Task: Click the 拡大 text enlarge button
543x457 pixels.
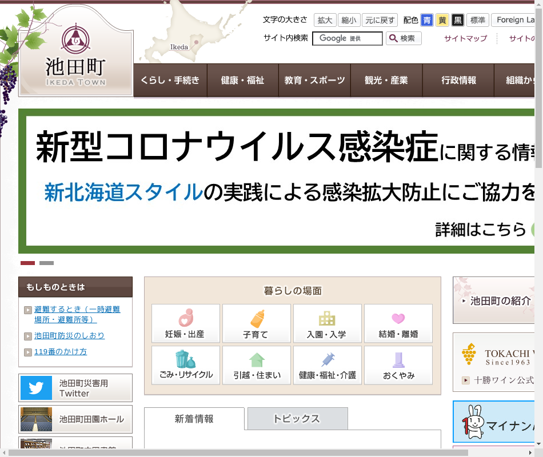Action: point(325,20)
